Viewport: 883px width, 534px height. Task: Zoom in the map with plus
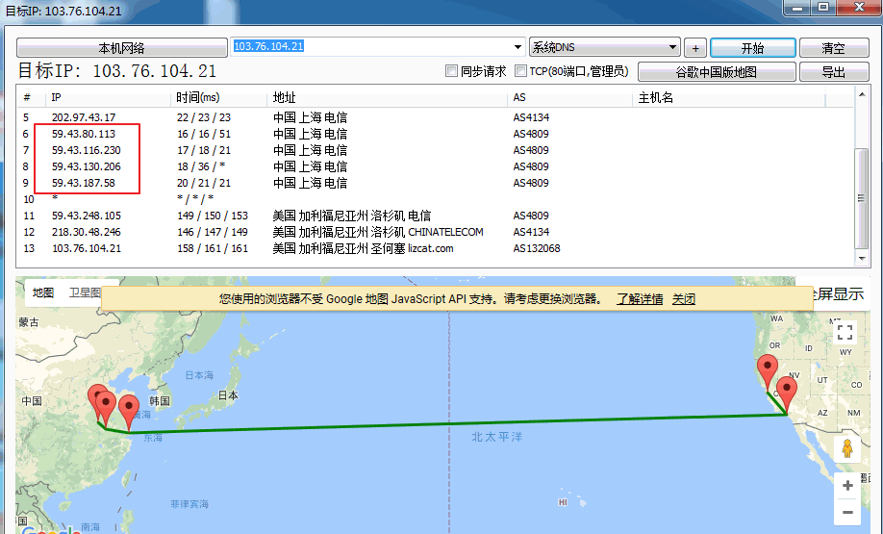click(x=847, y=486)
